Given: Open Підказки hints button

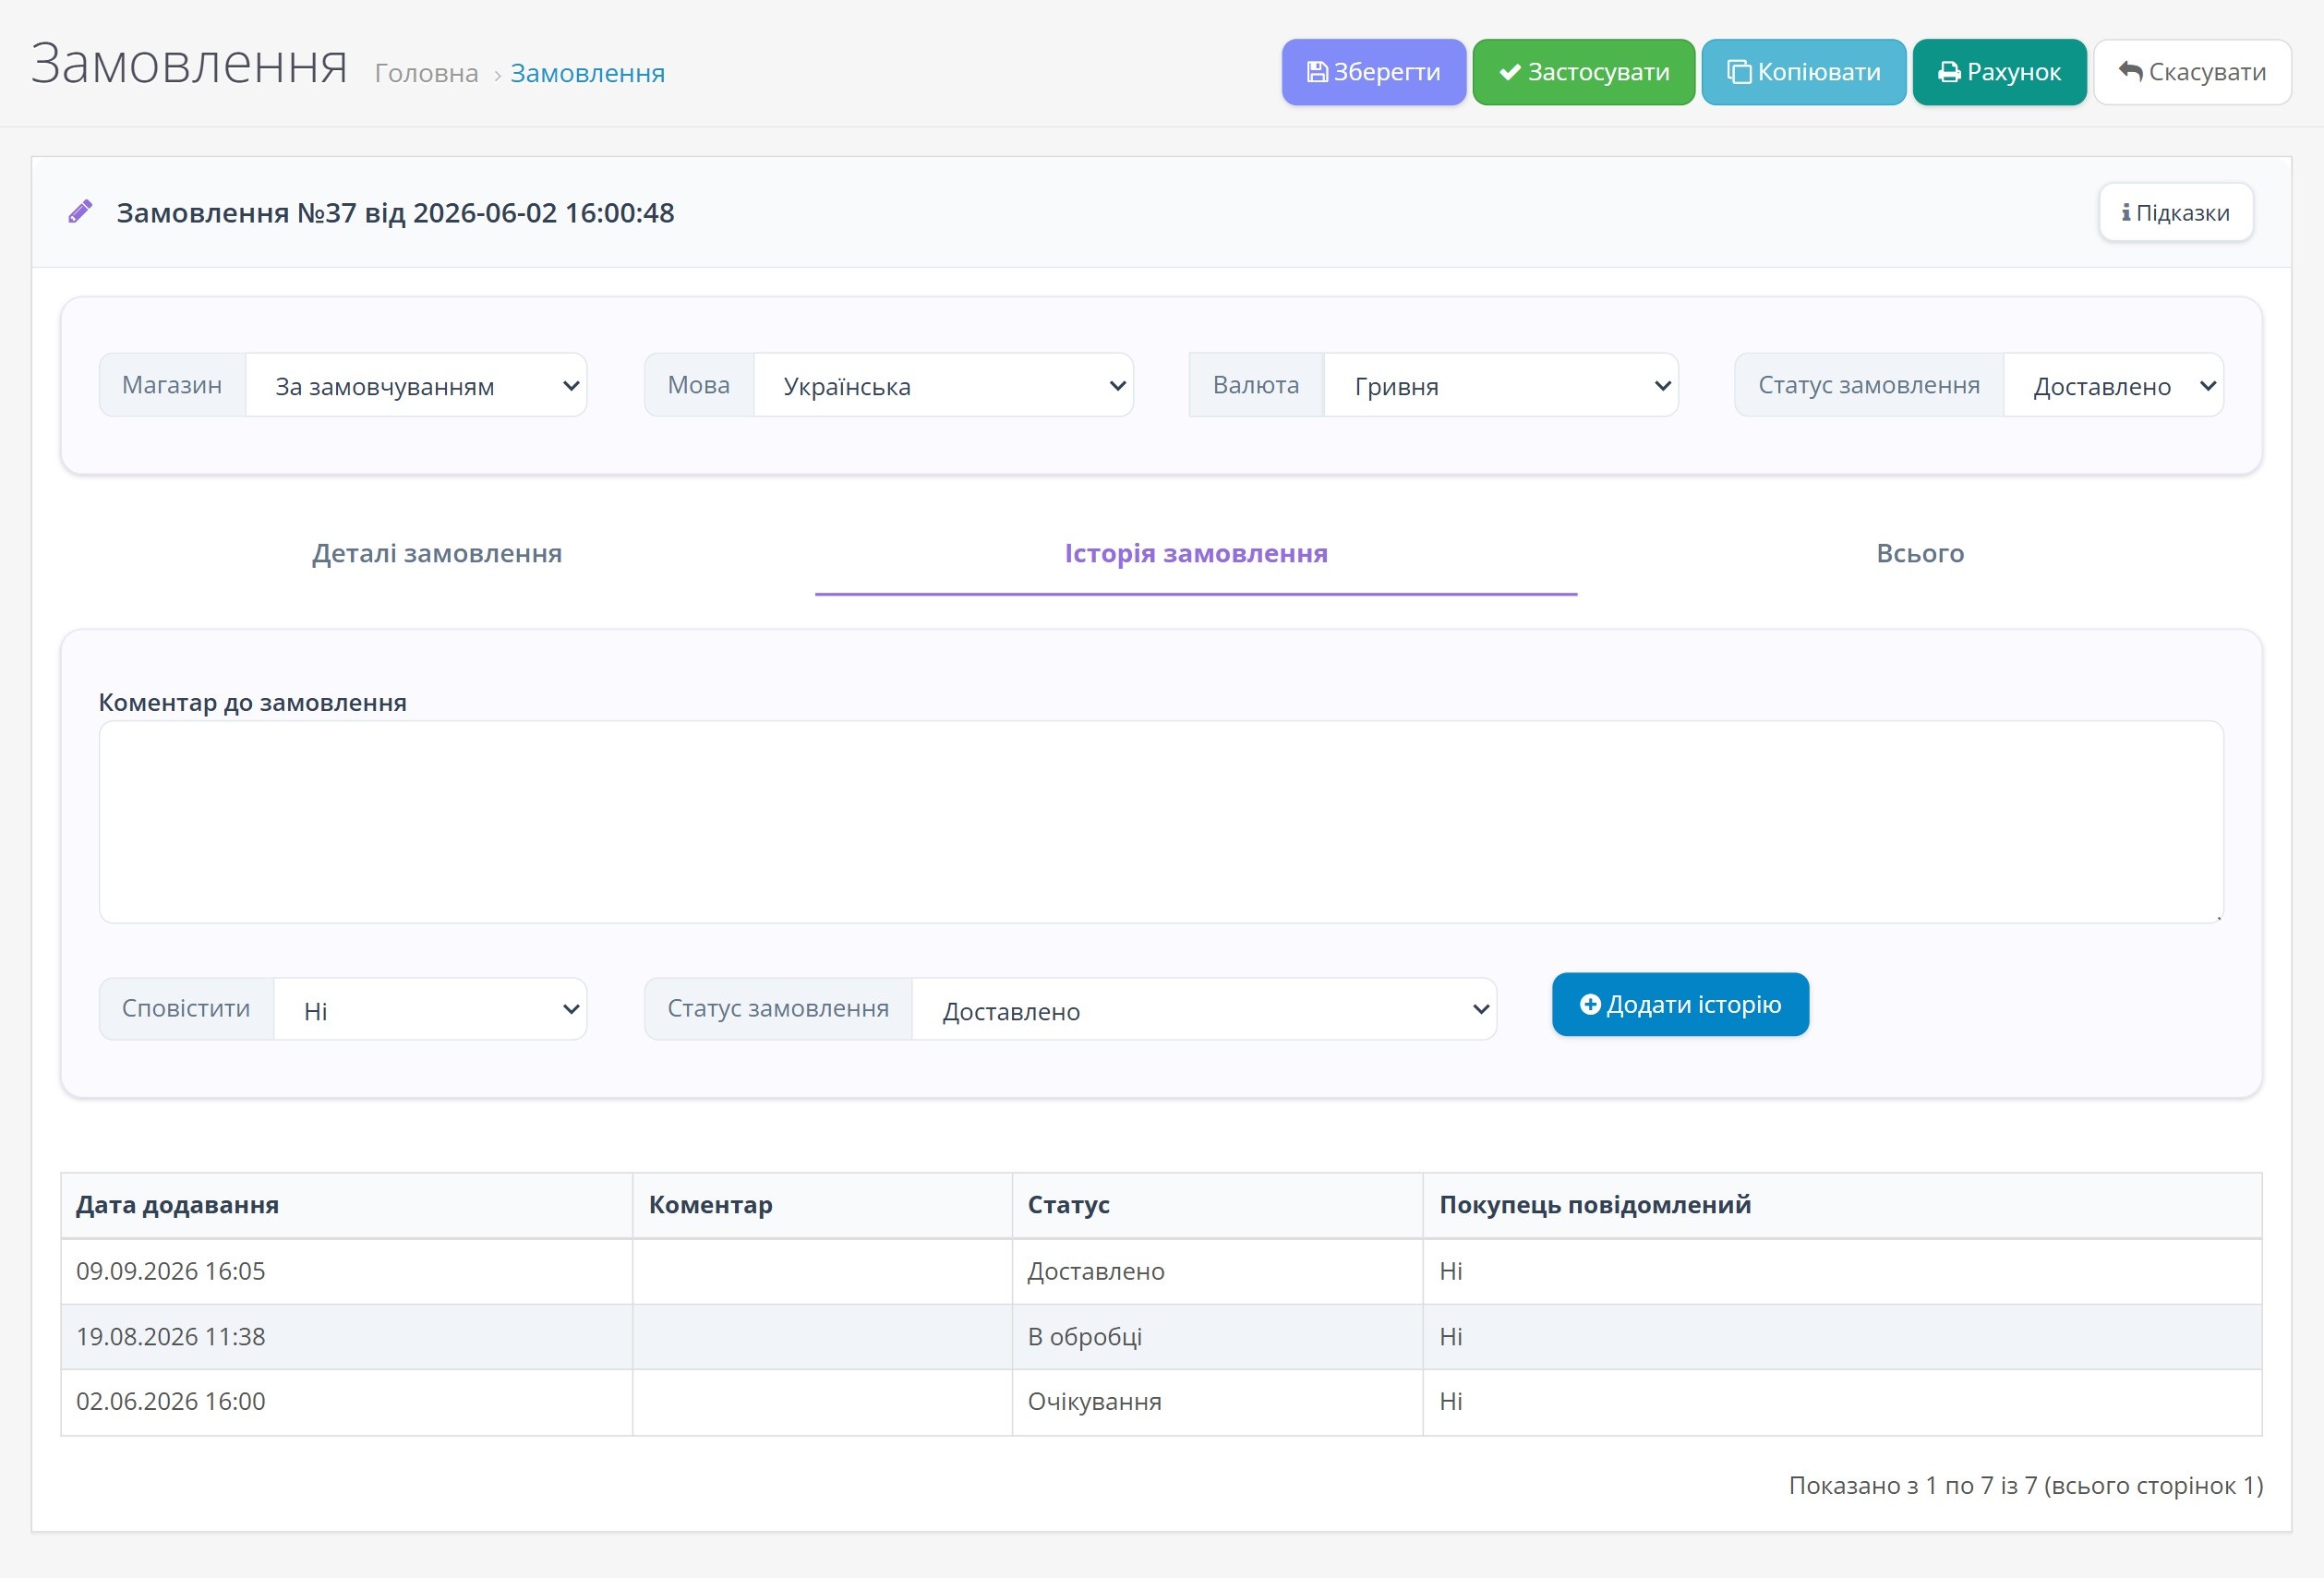Looking at the screenshot, I should (x=2175, y=212).
